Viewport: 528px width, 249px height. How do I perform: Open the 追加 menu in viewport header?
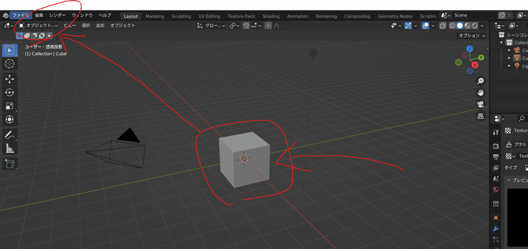click(x=100, y=26)
